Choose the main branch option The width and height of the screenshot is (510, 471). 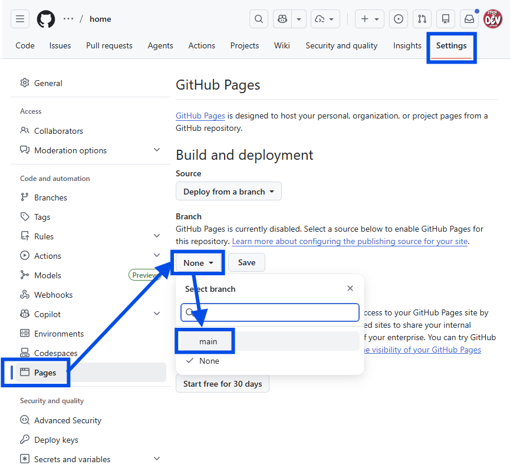click(x=270, y=341)
